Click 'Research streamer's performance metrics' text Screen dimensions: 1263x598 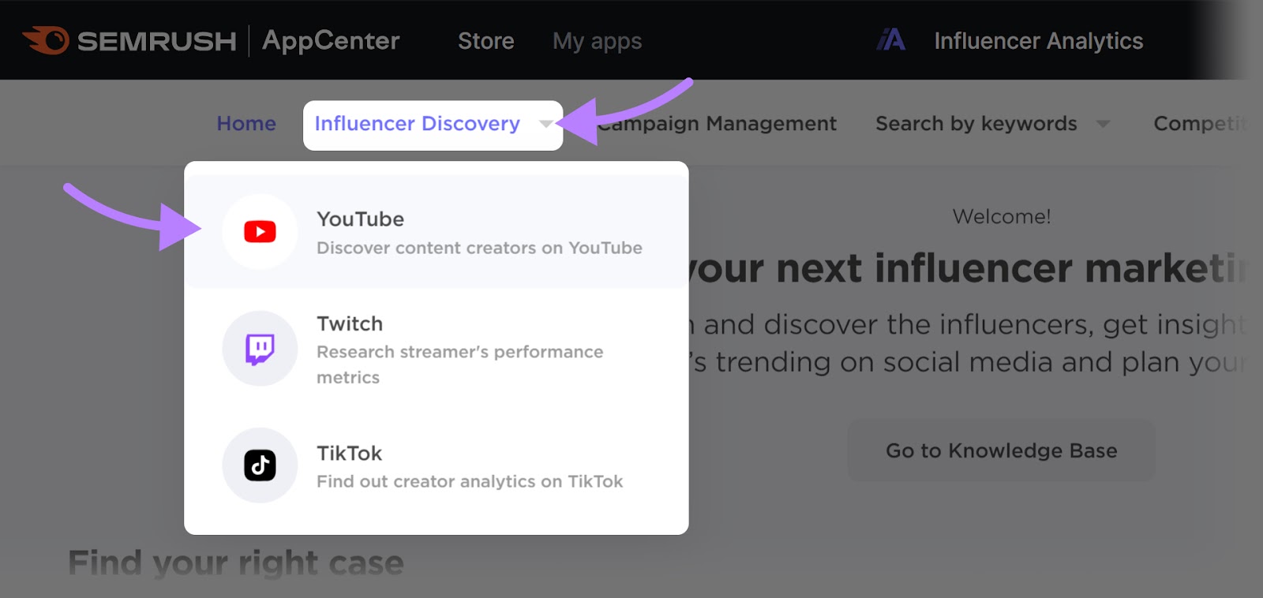pos(459,364)
